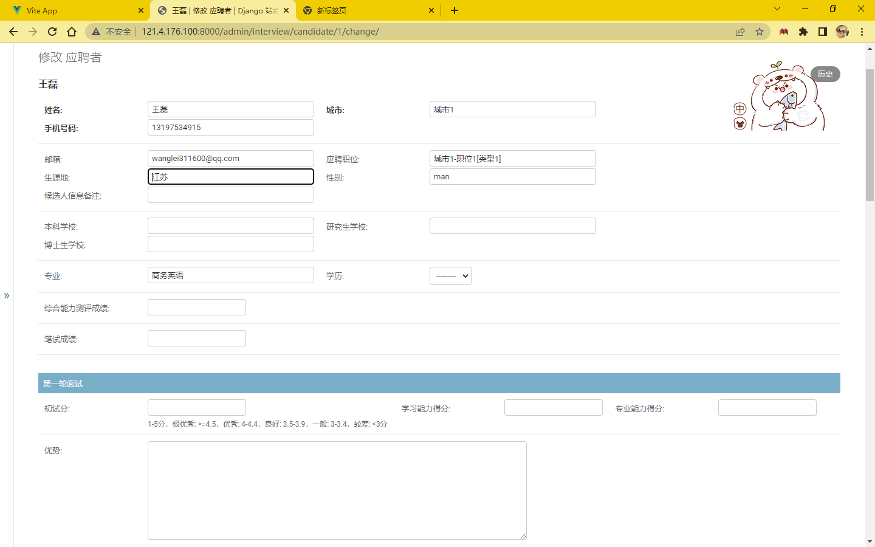Image resolution: width=875 pixels, height=547 pixels.
Task: Click the scrollbar up arrow
Action: tap(870, 49)
